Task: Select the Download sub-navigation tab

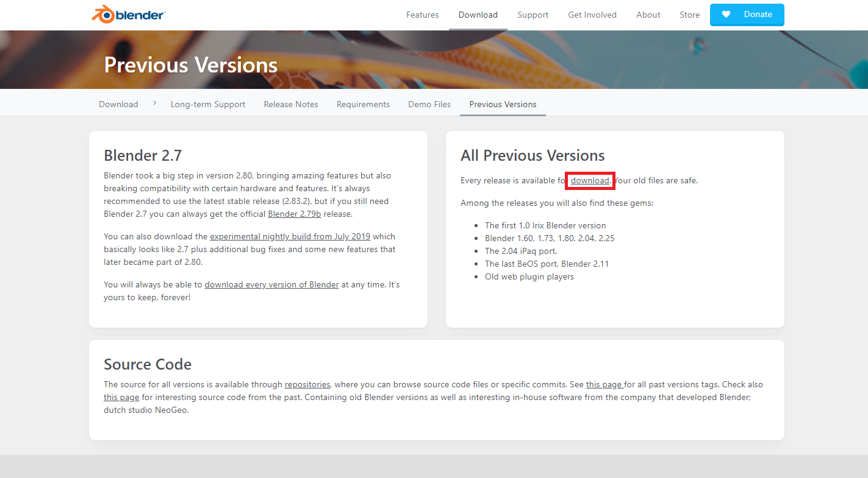Action: (x=118, y=104)
